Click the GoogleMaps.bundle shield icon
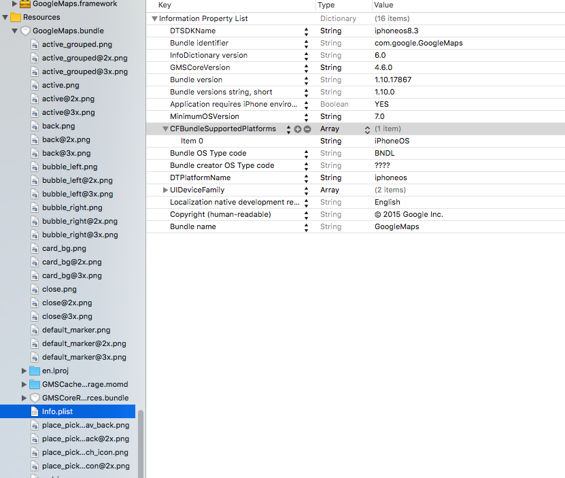Image resolution: width=565 pixels, height=478 pixels. point(26,31)
